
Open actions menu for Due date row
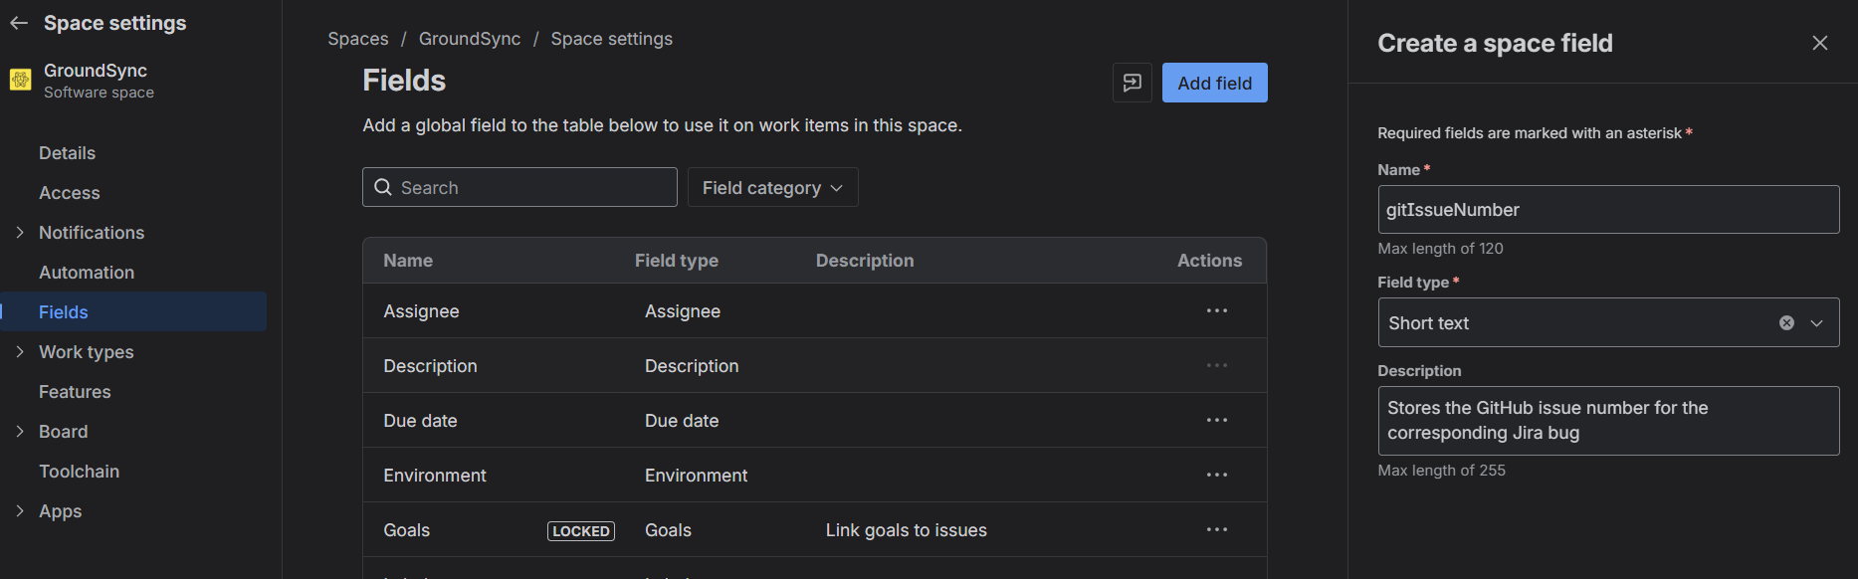click(x=1216, y=420)
